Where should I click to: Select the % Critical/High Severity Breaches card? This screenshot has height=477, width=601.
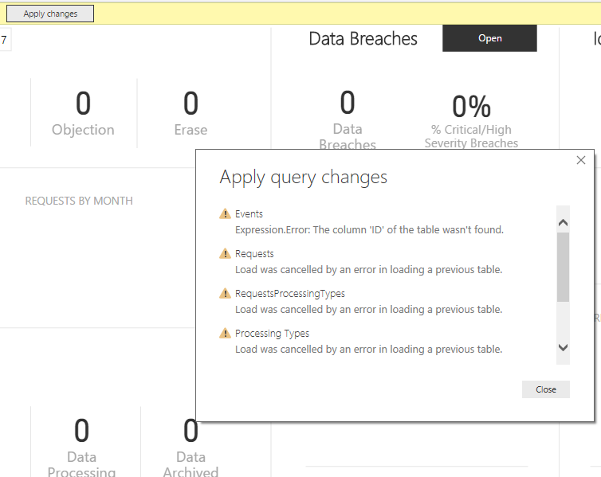click(x=471, y=119)
